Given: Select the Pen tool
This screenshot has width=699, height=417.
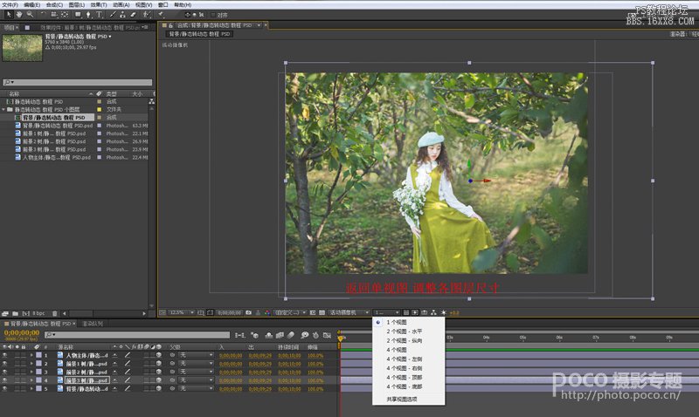Looking at the screenshot, I should tap(88, 15).
